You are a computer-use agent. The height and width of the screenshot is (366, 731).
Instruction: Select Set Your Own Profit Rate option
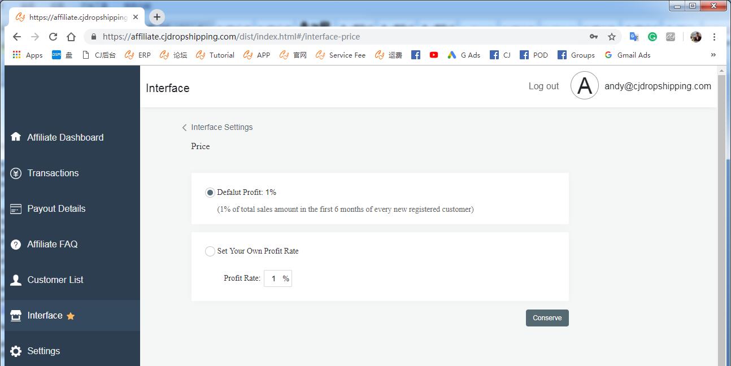click(x=210, y=251)
